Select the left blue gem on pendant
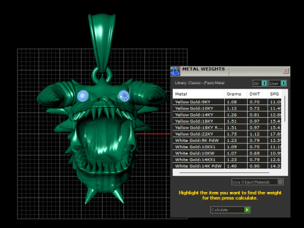The image size is (304, 228). click(x=83, y=96)
